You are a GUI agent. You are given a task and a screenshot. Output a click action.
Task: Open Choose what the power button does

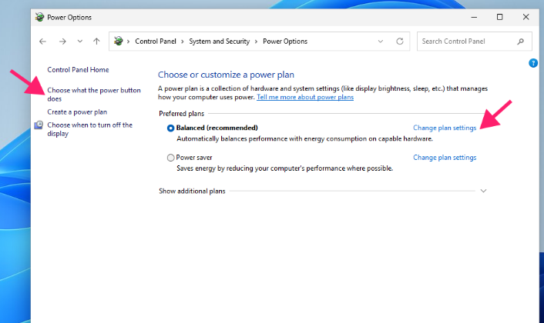[94, 95]
